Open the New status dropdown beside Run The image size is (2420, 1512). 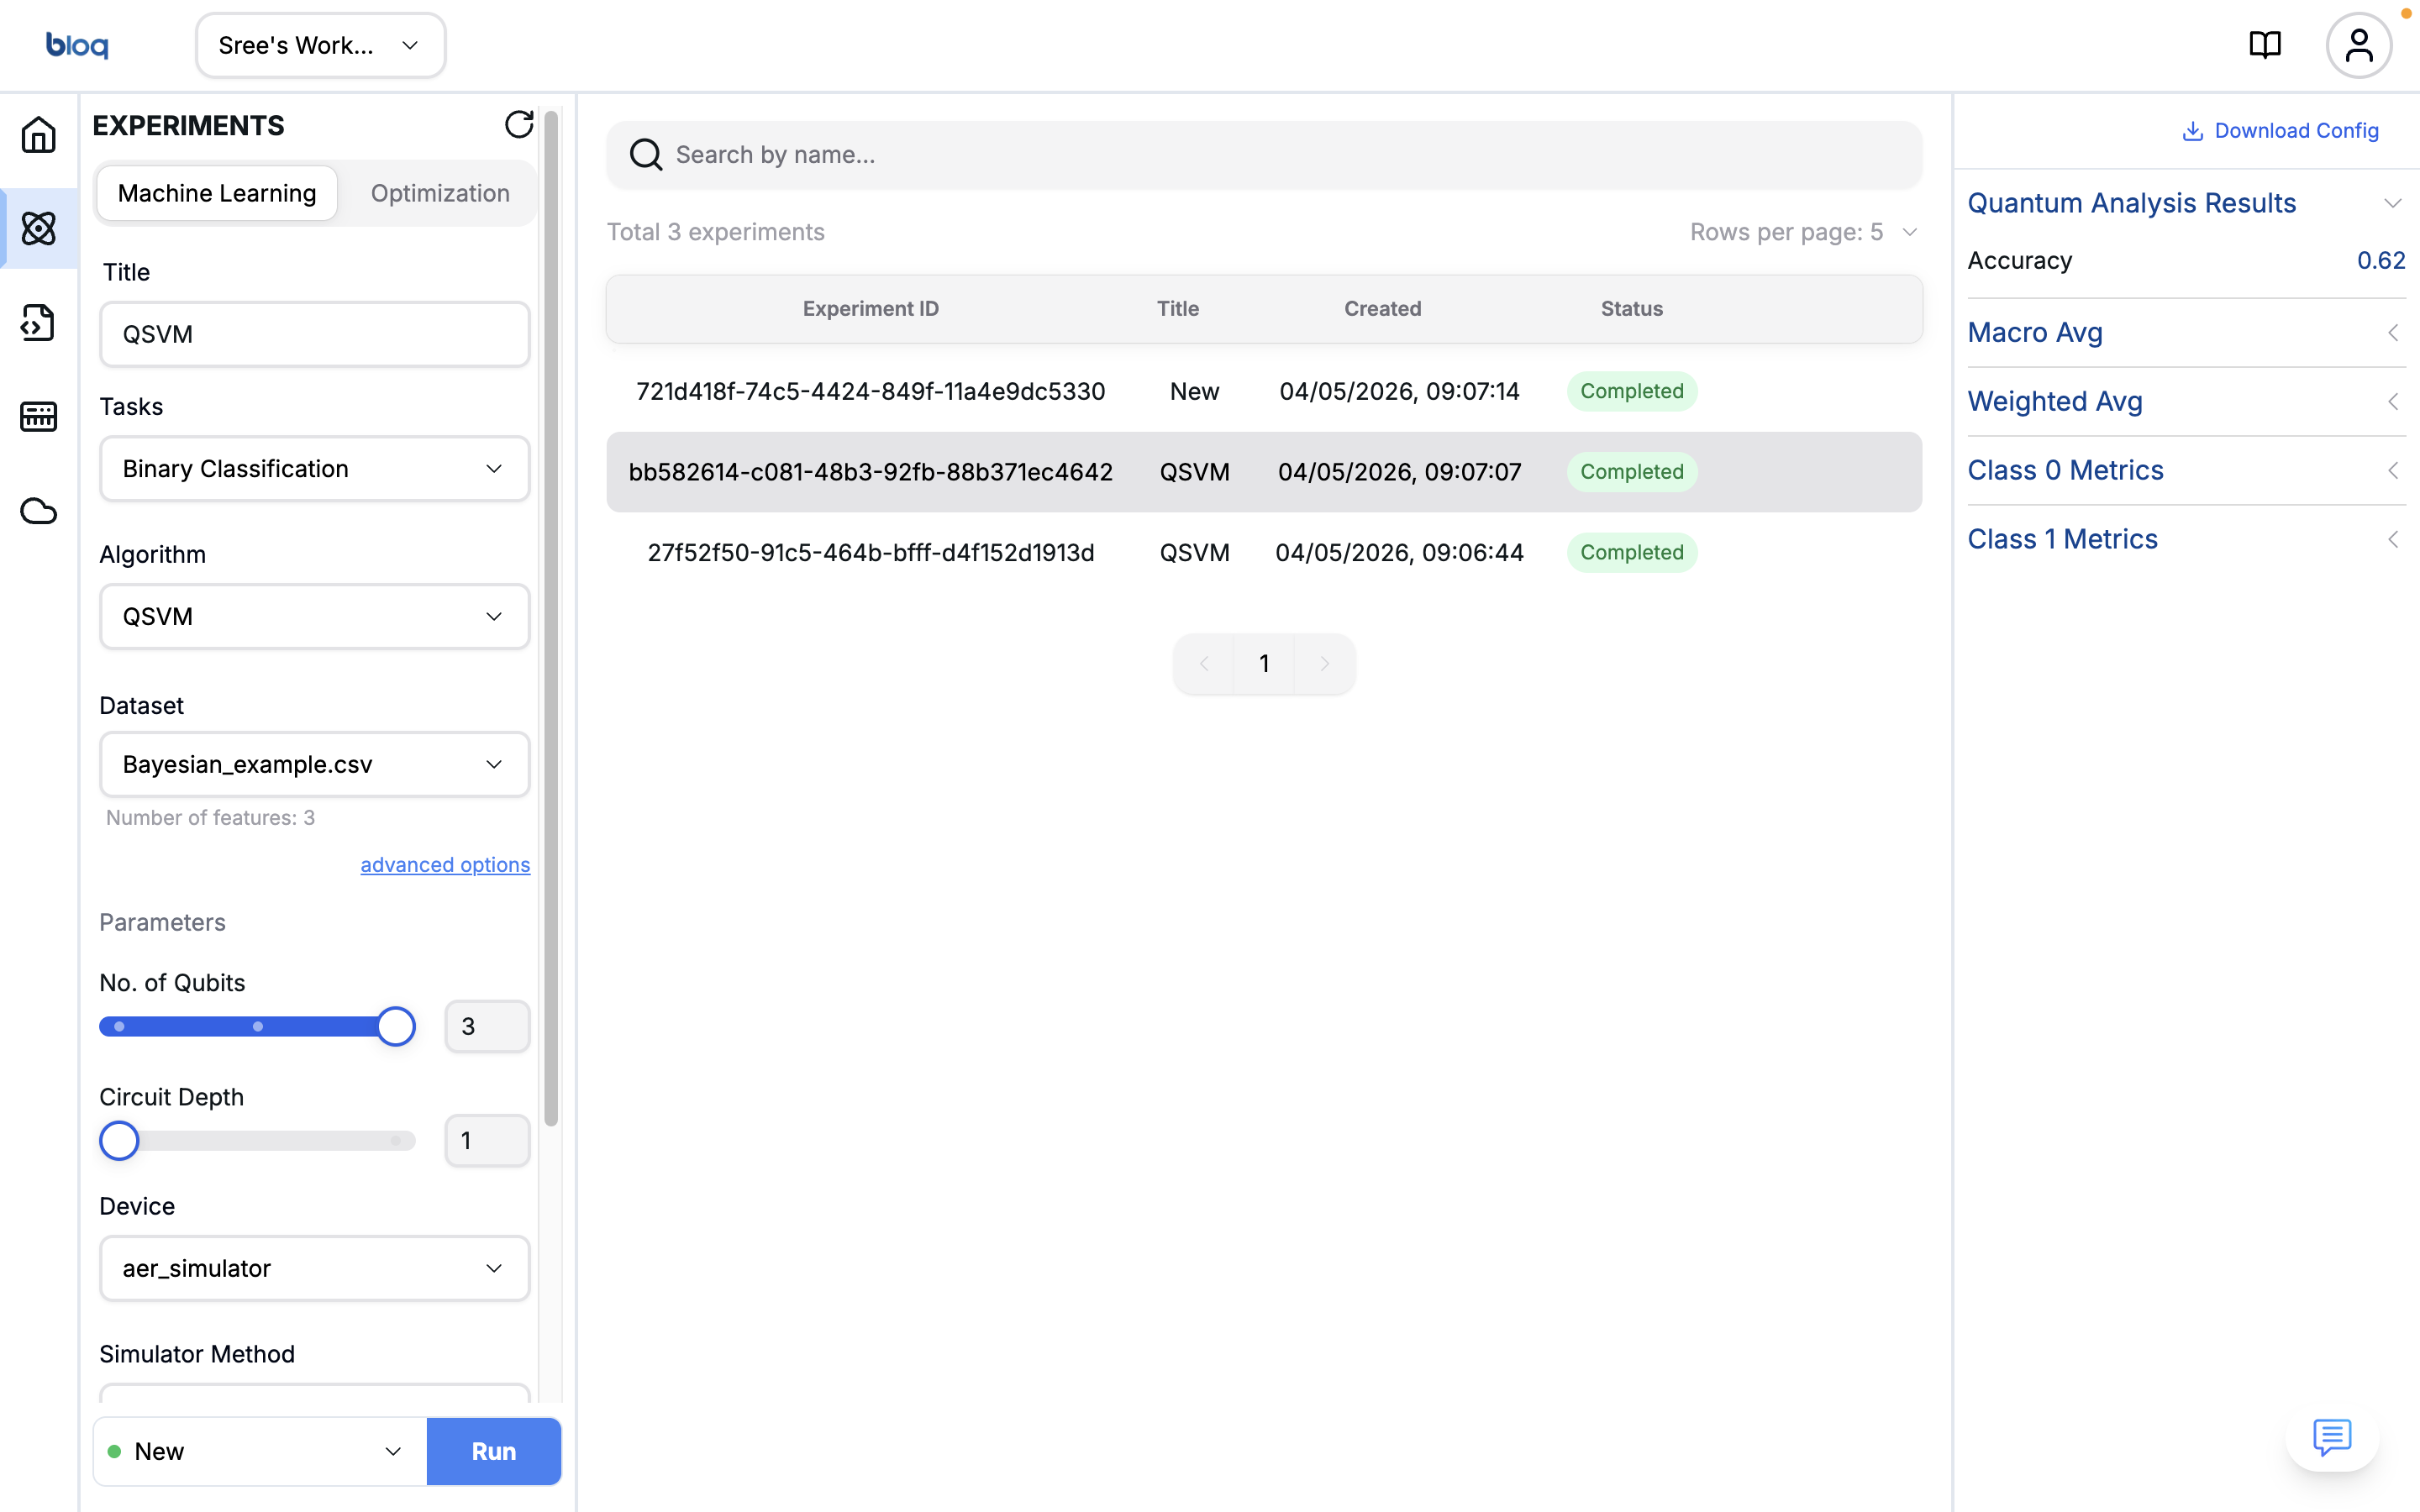[x=260, y=1451]
